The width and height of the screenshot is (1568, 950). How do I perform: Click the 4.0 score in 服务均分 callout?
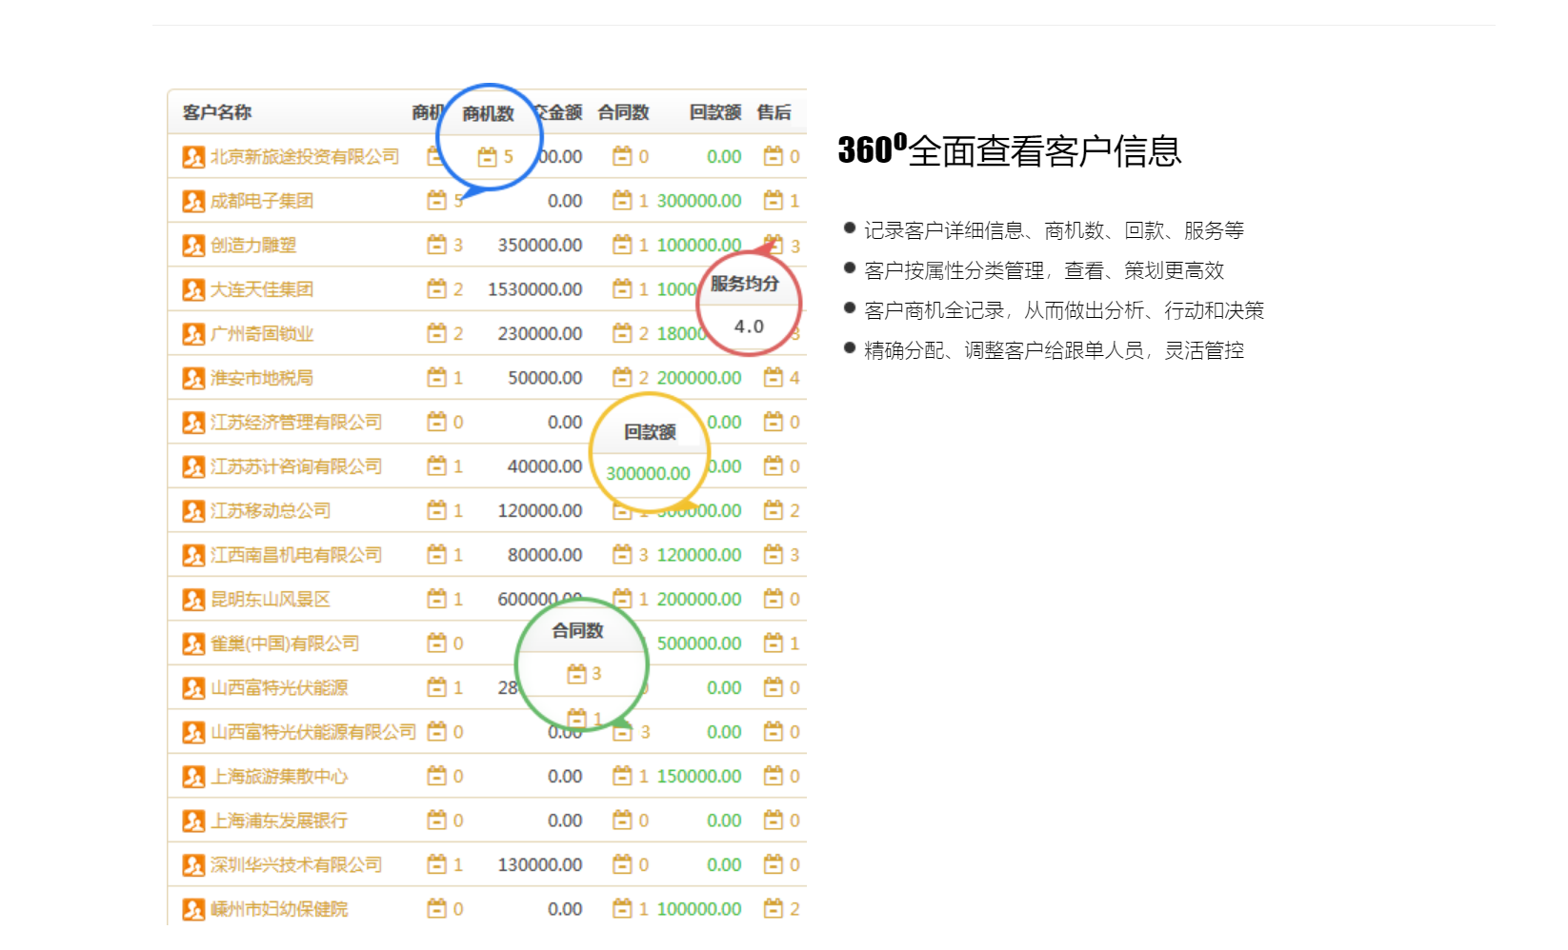tap(749, 327)
